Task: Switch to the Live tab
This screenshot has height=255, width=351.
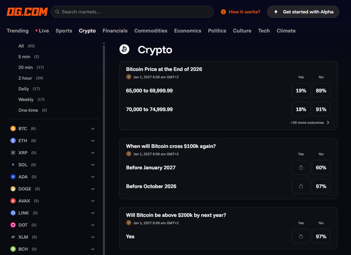Action: 42,31
